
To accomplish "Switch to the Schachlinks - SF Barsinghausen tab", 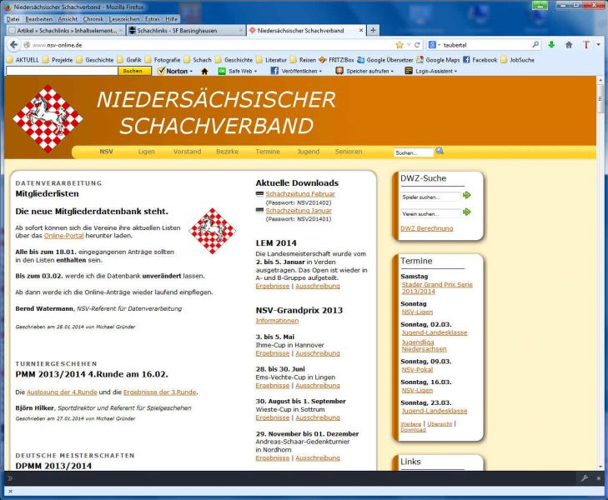I will pos(185,30).
